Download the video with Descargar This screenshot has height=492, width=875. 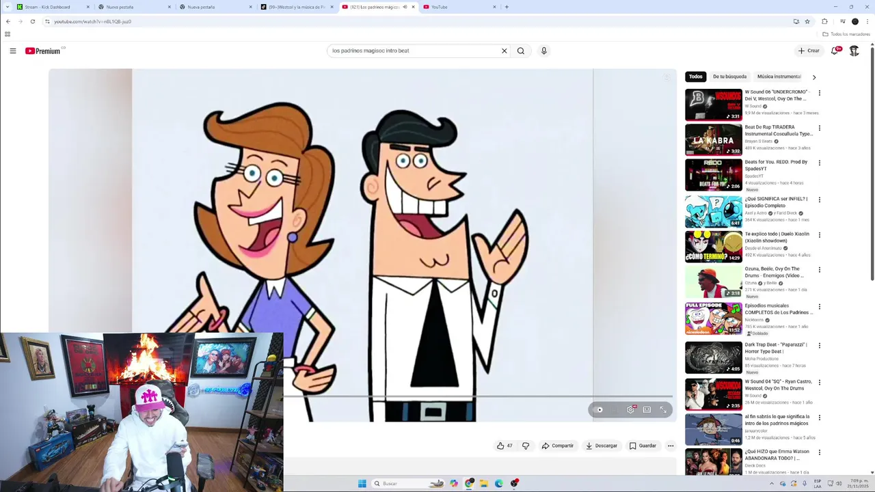[602, 446]
